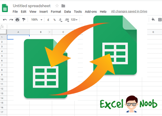Open the Insert menu

(x=43, y=12)
